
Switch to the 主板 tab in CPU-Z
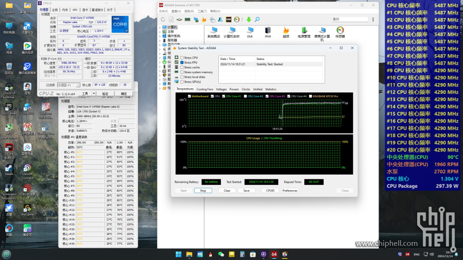55,10
